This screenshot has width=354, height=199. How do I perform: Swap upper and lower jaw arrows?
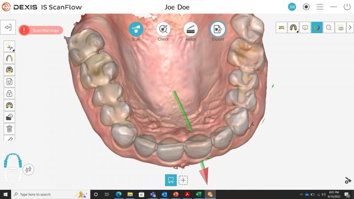point(29,169)
